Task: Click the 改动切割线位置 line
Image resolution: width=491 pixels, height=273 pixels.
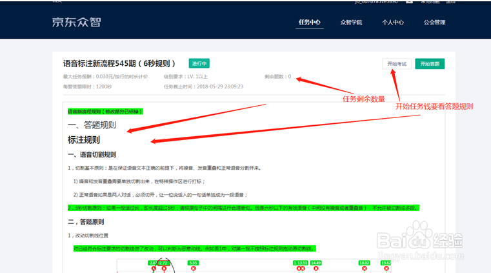Action: [x=88, y=236]
